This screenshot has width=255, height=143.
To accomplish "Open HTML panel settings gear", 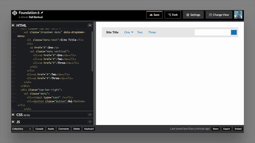I will coord(13,25).
